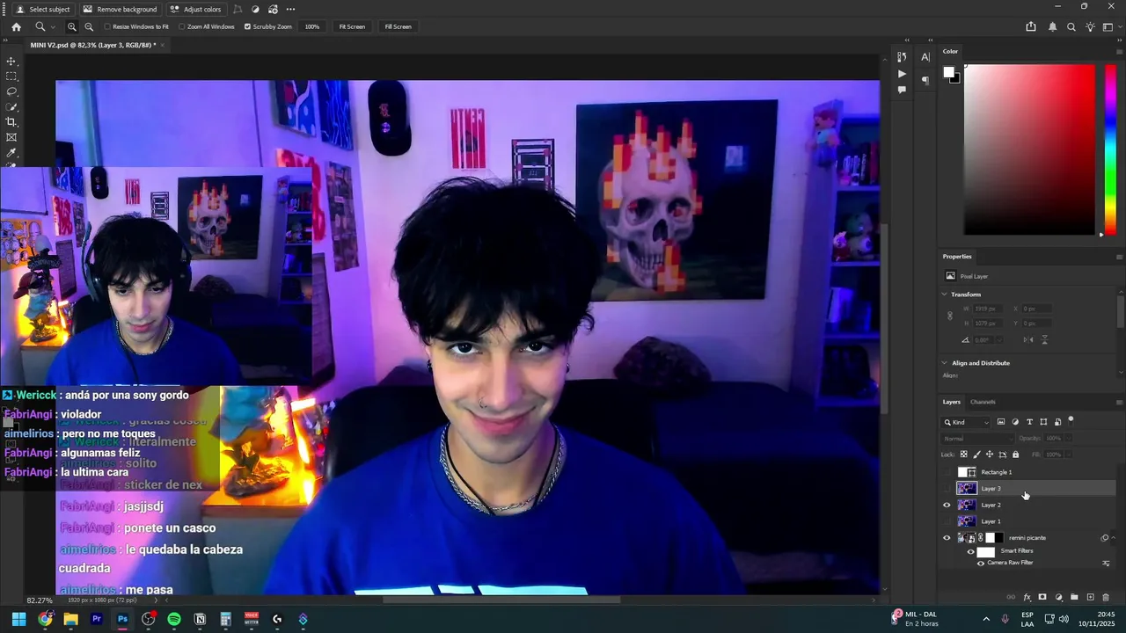Toggle Smart Filters visibility eye

(971, 551)
